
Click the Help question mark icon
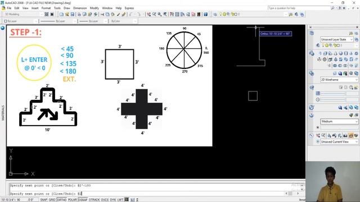[205, 14]
